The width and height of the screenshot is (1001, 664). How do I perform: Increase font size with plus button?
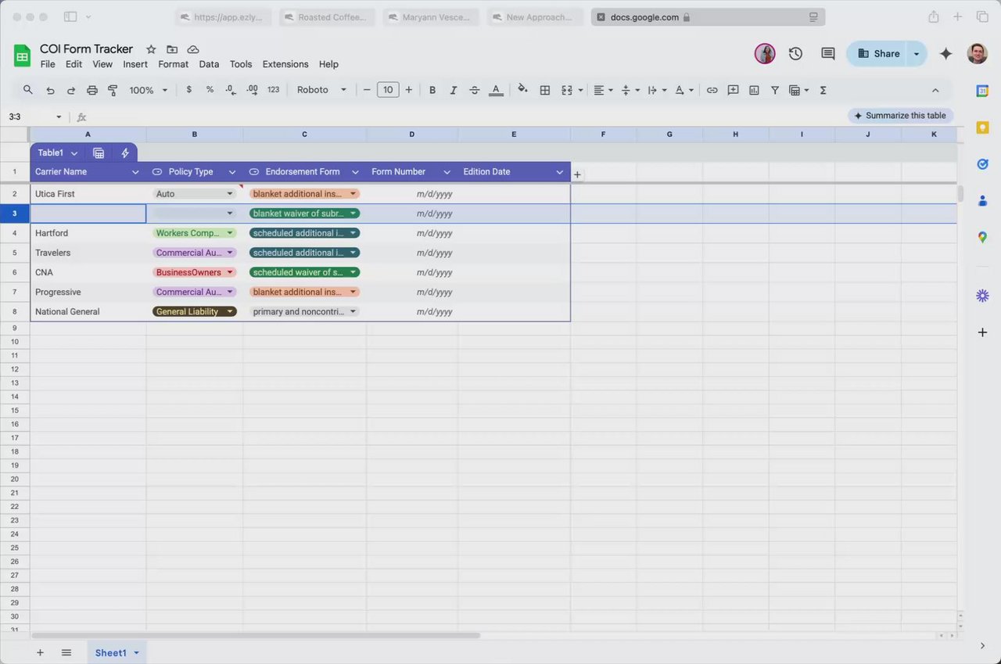pos(408,90)
